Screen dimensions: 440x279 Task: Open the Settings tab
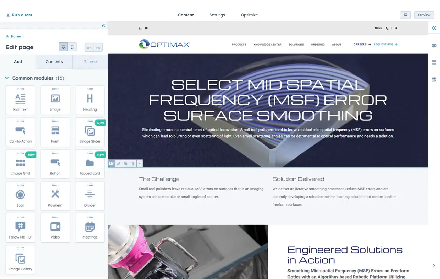(x=217, y=15)
